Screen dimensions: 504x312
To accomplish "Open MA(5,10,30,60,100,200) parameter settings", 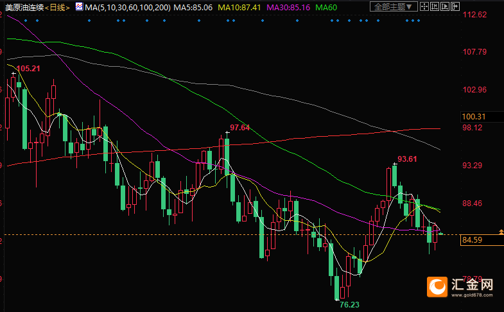I will click(128, 8).
